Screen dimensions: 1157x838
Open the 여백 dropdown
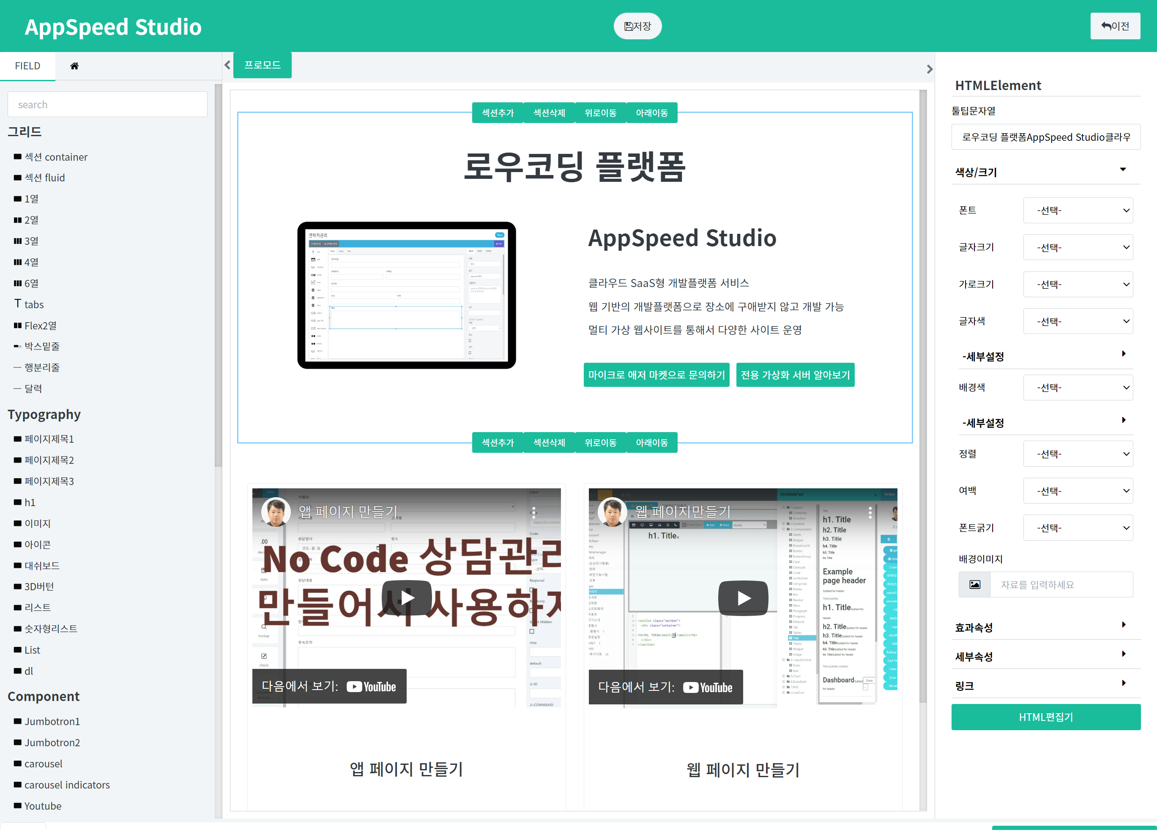point(1078,490)
